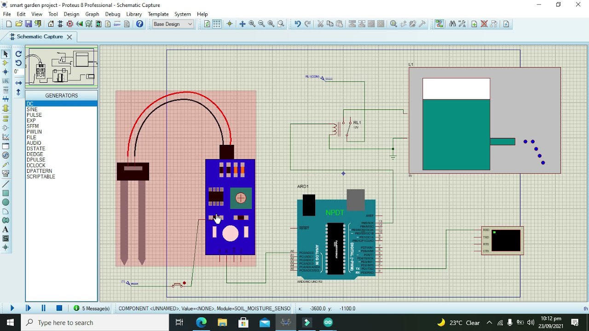This screenshot has height=331, width=589.
Task: Click the overview window thumbnail
Action: click(61, 66)
